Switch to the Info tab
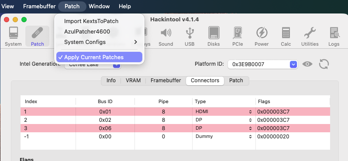The image size is (348, 161). coord(111,80)
